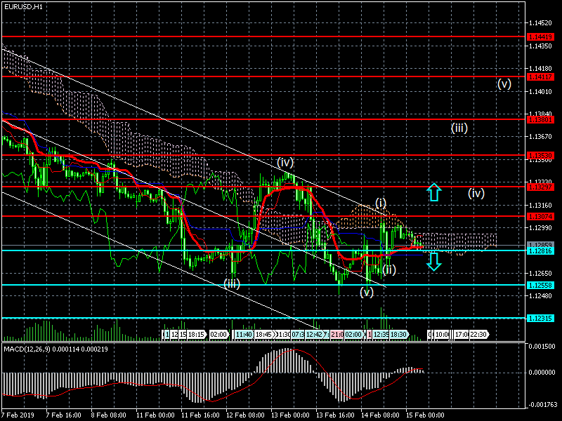The image size is (562, 421).
Task: Click the cyan 02:00 event time marker
Action: [x=353, y=335]
